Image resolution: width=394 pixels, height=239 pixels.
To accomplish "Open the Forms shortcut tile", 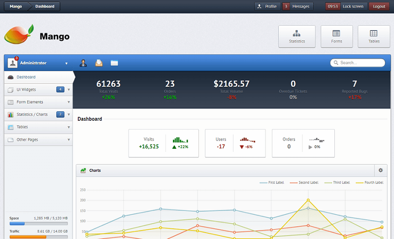I will pyautogui.click(x=336, y=36).
